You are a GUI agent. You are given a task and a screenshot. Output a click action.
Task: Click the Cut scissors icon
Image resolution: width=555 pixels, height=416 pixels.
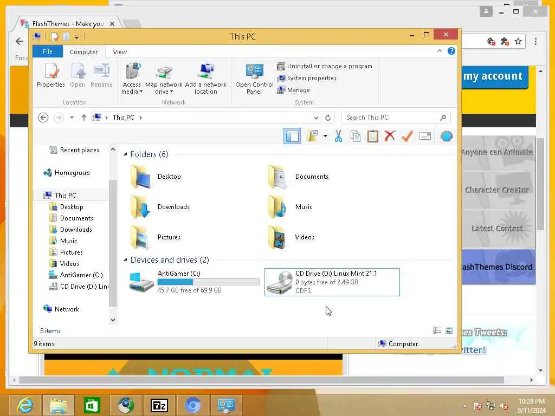point(338,136)
